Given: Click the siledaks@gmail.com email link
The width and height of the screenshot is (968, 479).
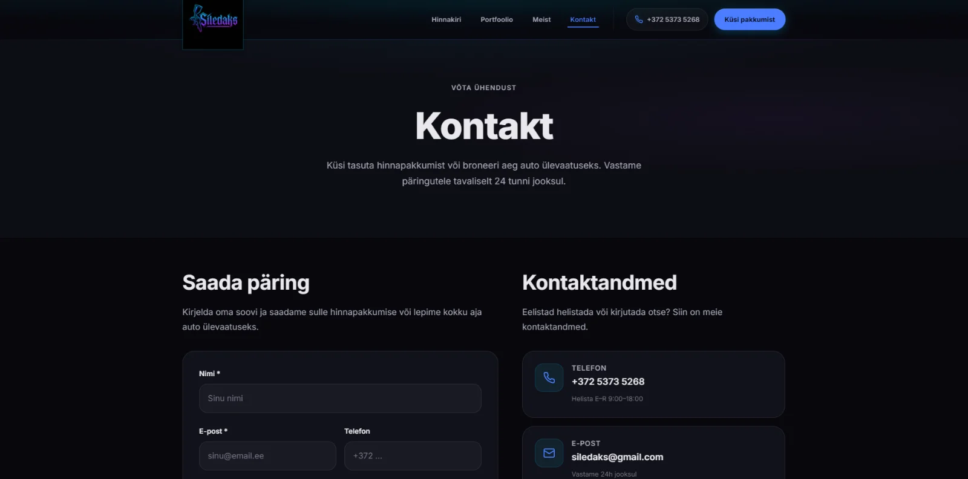Looking at the screenshot, I should [x=617, y=457].
